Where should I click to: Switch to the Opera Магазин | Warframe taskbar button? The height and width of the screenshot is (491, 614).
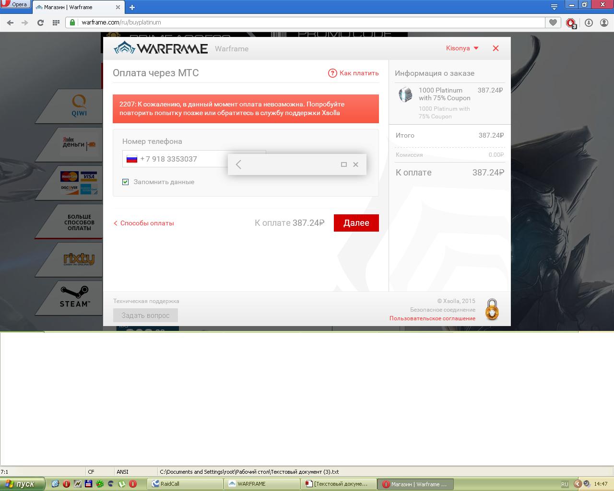[415, 484]
